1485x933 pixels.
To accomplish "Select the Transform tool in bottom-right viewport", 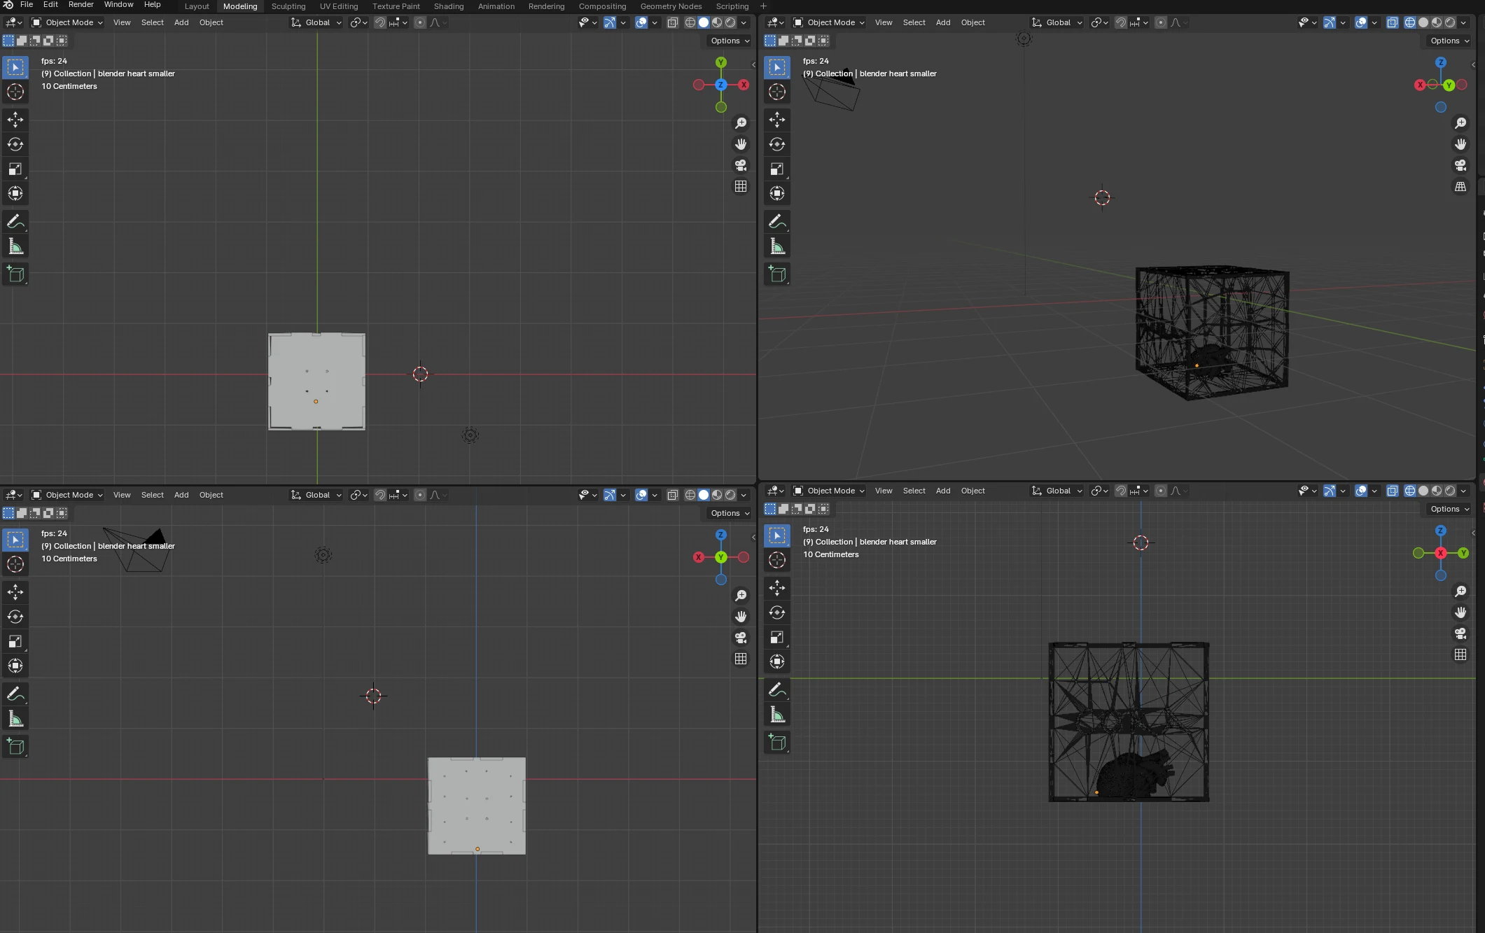I will 777,661.
